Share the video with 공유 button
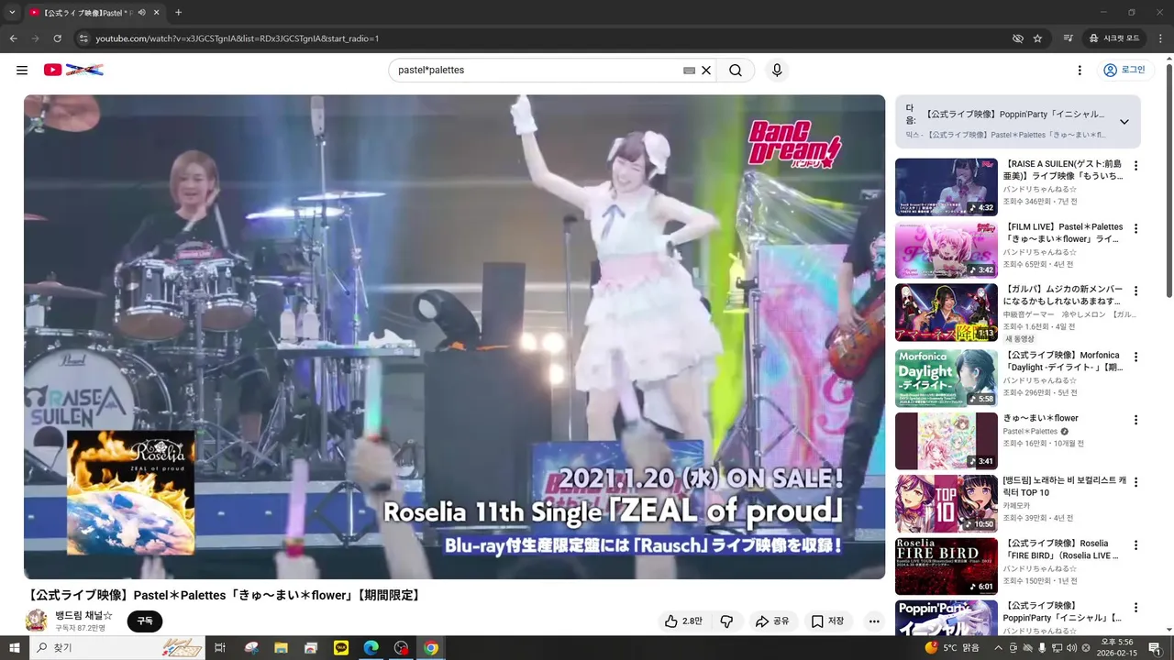Screen dimensions: 1174x660 point(772,621)
